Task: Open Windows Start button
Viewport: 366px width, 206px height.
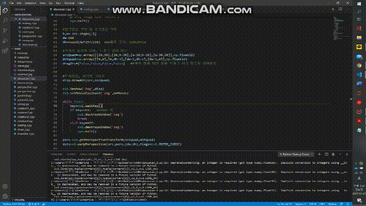Action: coord(359,4)
